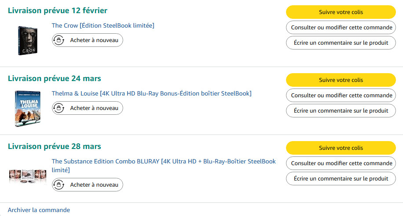Click Archiver la commande link
The image size is (403, 216).
[x=39, y=210]
